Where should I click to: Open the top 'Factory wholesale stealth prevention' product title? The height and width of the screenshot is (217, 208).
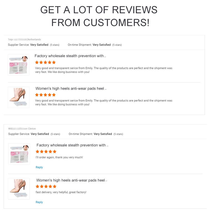pyautogui.click(x=70, y=56)
